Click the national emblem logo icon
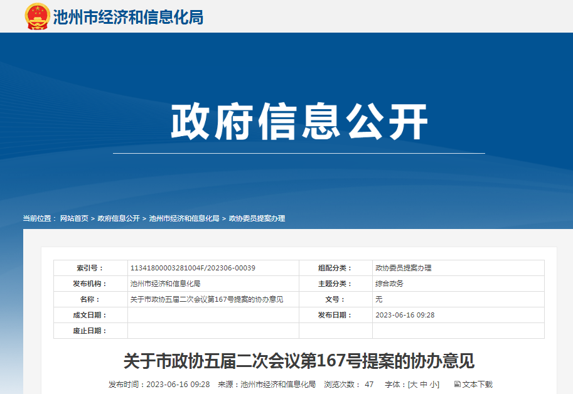 pyautogui.click(x=37, y=16)
